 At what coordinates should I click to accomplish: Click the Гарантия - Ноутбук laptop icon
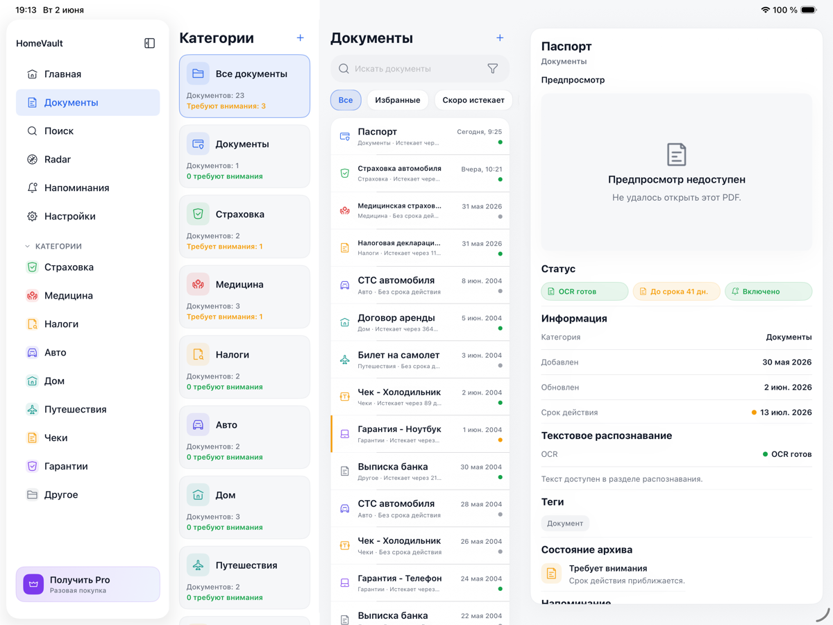[345, 434]
